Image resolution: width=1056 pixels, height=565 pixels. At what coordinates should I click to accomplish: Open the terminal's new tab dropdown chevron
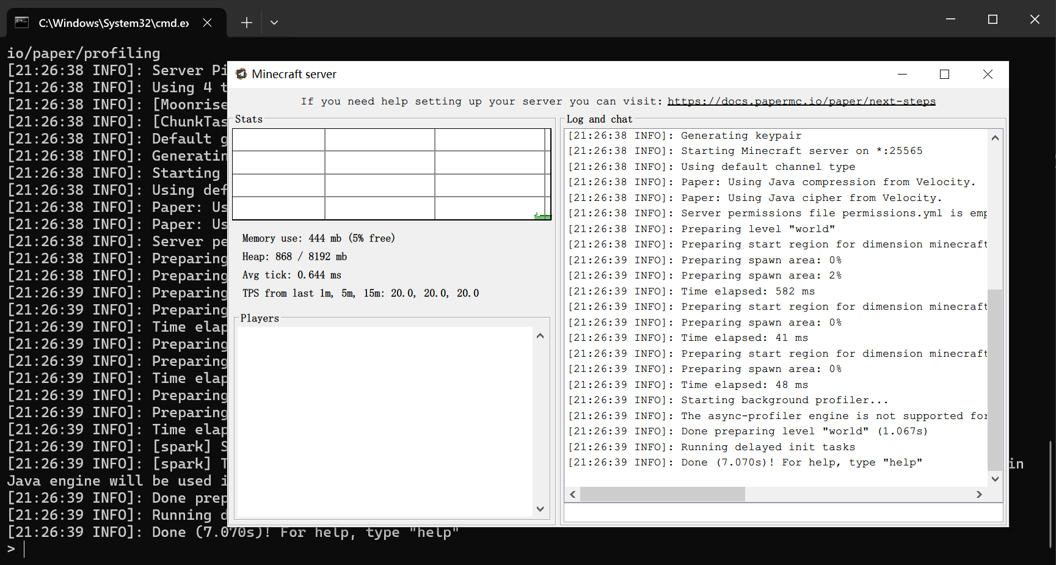274,22
